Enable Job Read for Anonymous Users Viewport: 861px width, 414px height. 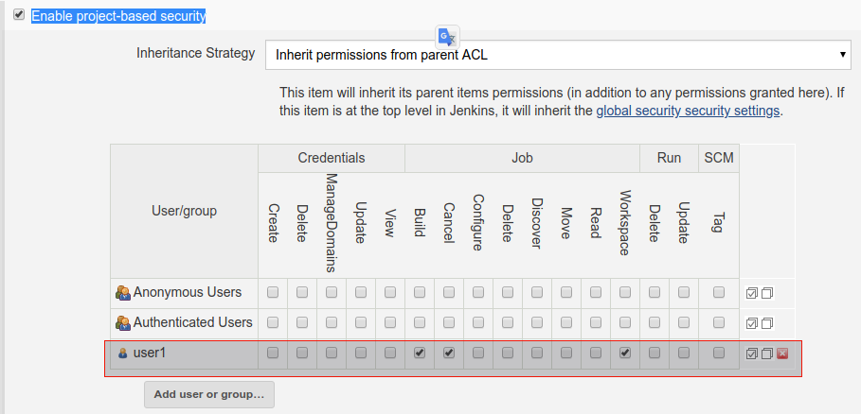(x=596, y=292)
